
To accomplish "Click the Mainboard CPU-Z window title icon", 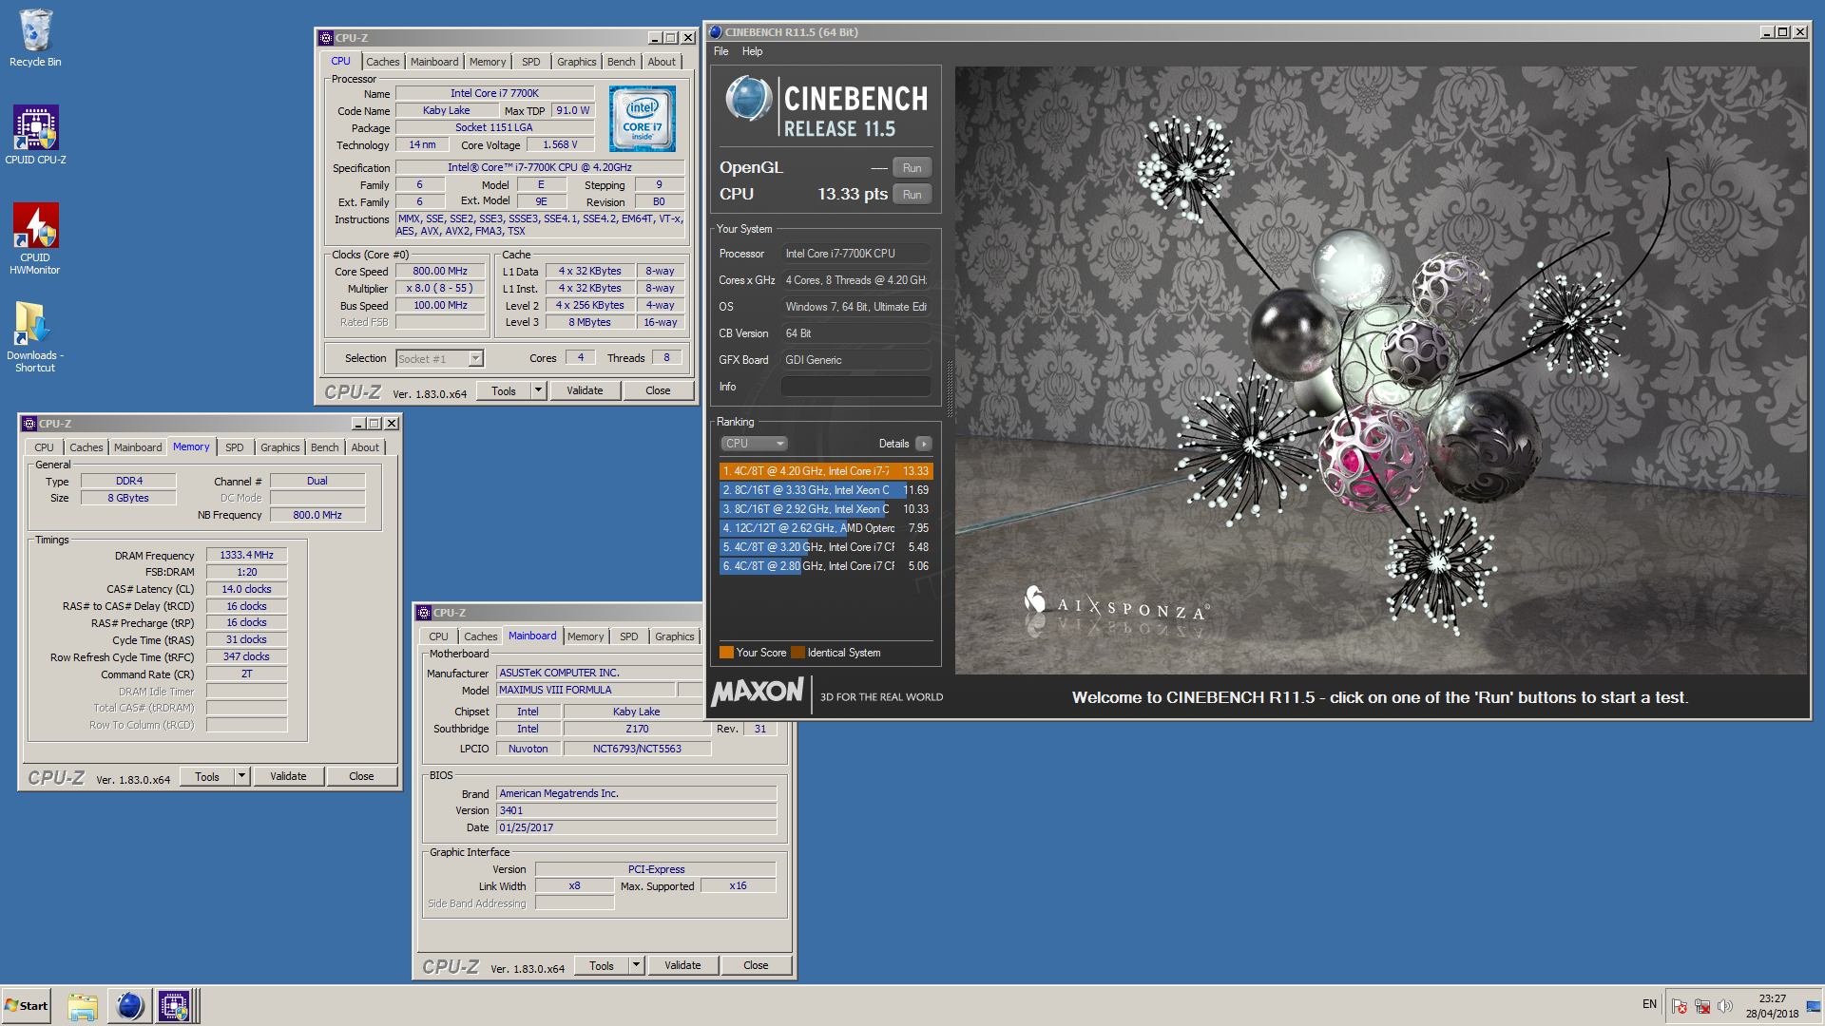I will point(425,613).
